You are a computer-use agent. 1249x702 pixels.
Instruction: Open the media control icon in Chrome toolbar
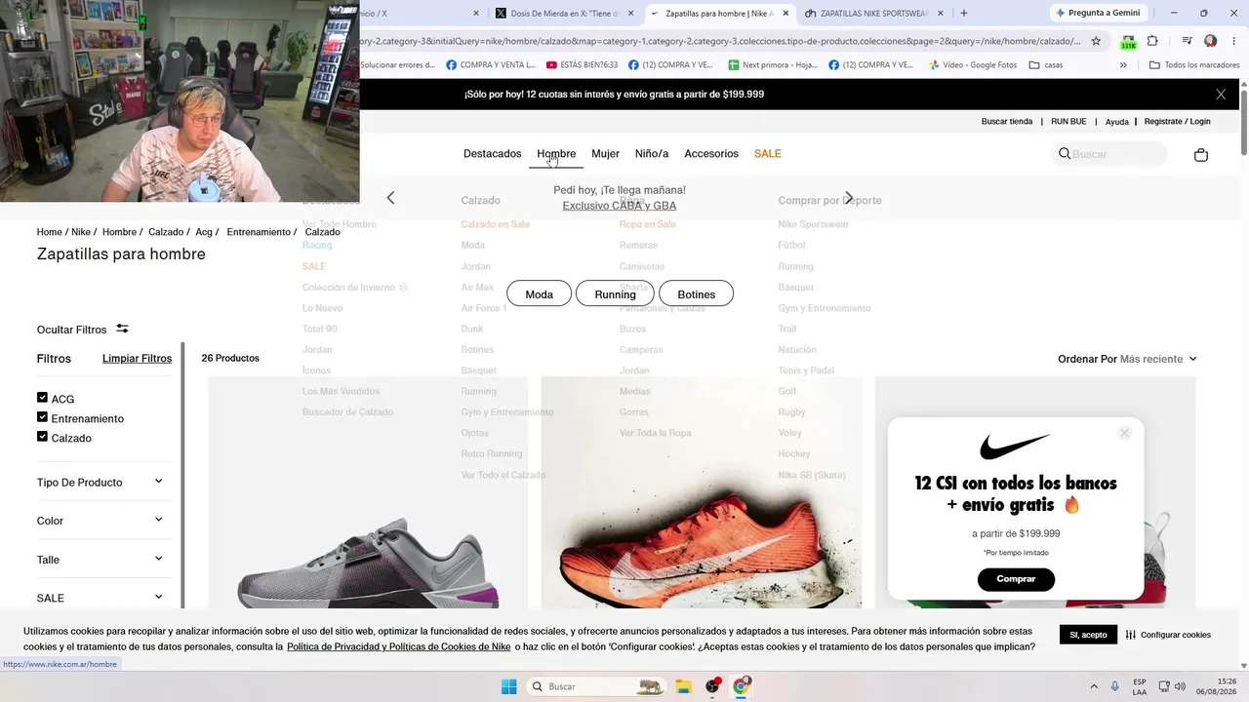click(x=1187, y=41)
